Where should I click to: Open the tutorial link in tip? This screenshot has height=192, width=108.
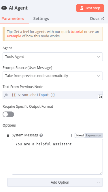click(x=77, y=32)
